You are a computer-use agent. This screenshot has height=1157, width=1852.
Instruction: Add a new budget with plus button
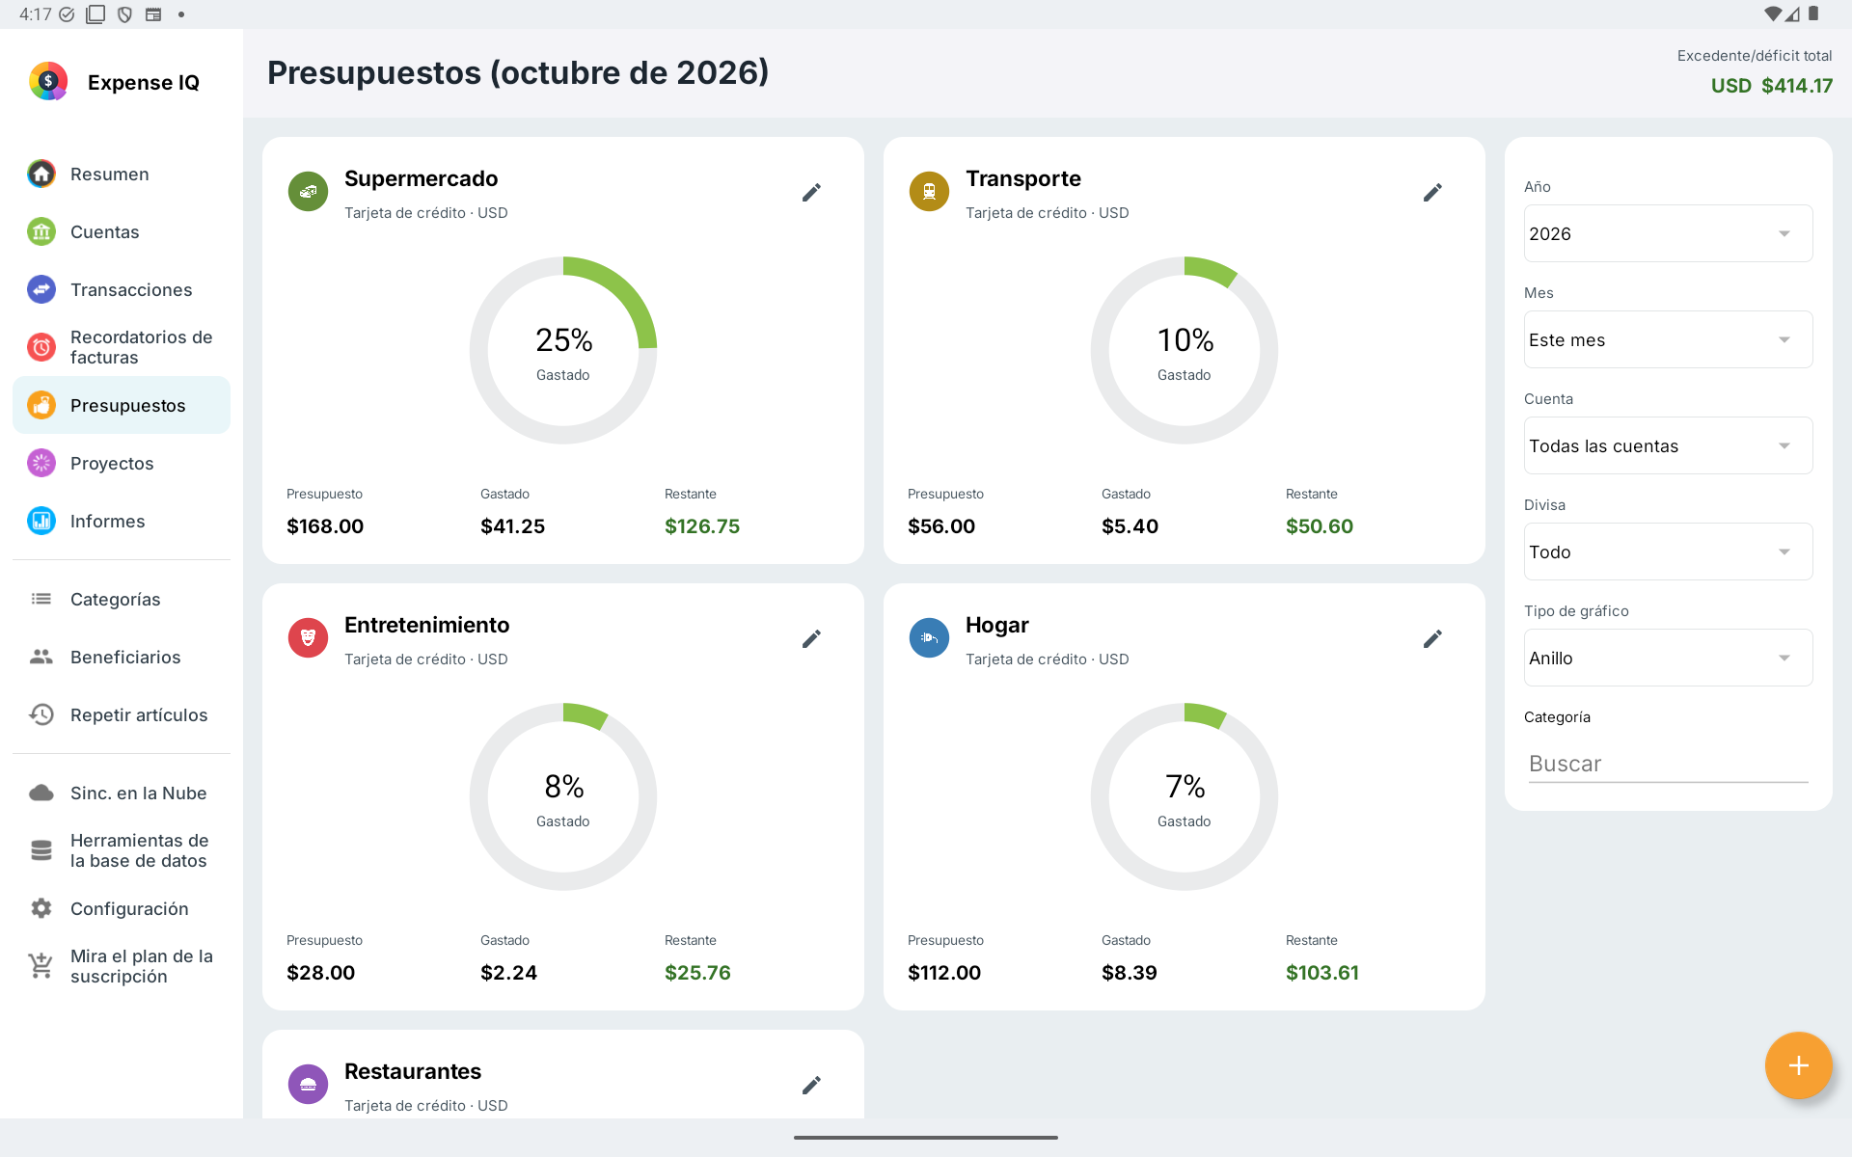(x=1798, y=1065)
